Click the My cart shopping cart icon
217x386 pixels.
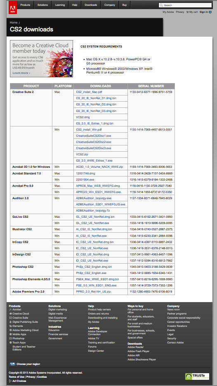(x=188, y=12)
